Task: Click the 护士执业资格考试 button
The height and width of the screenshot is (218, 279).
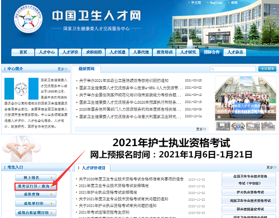Action: (x=249, y=192)
